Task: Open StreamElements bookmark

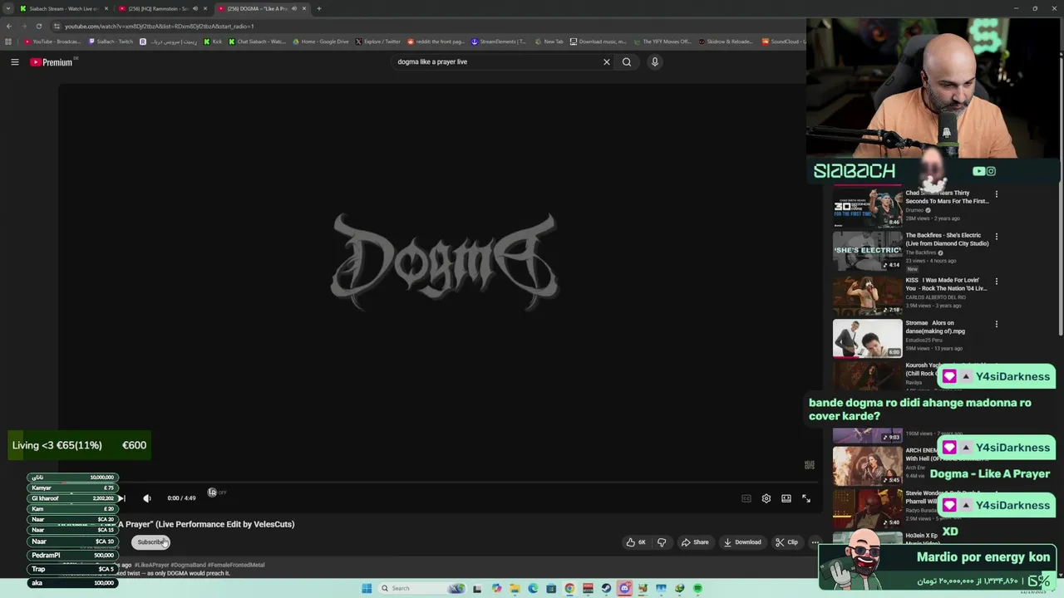Action: point(499,42)
